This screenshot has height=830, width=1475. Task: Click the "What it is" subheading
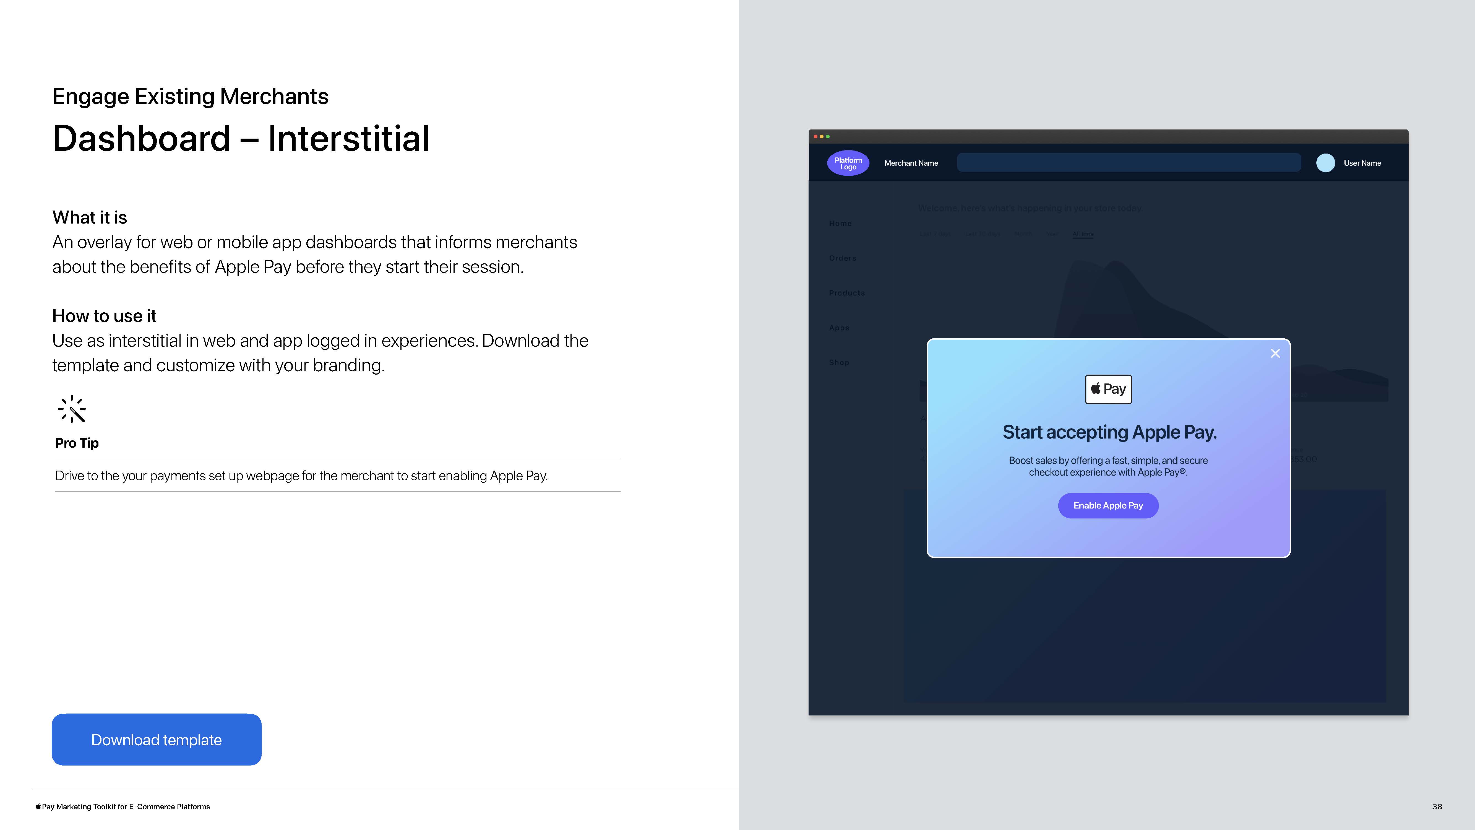(89, 218)
